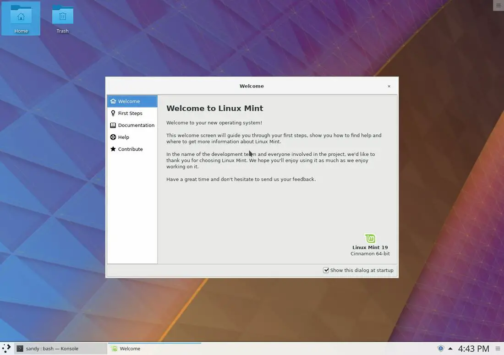Uncheck Show this dialog at startup

pos(326,270)
